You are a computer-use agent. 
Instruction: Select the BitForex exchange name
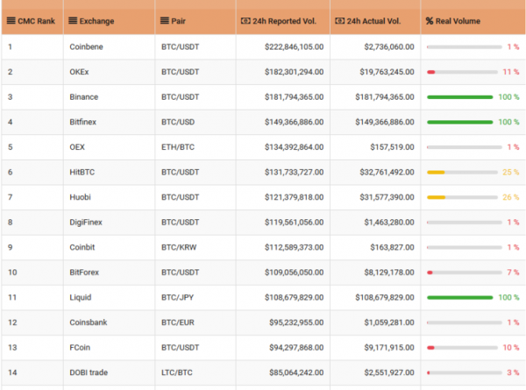coord(84,273)
